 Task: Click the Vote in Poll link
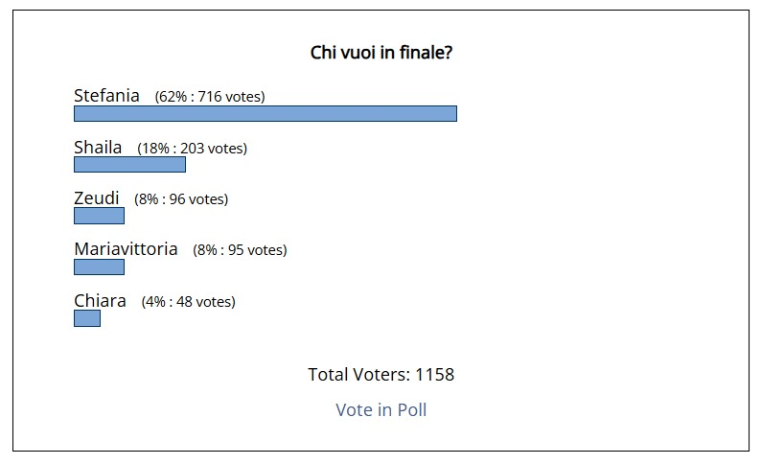point(381,409)
